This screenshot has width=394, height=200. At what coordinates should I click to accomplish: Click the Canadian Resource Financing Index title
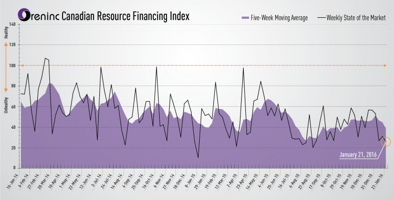125,16
